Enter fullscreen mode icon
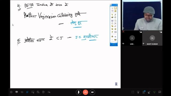 (x=133, y=92)
